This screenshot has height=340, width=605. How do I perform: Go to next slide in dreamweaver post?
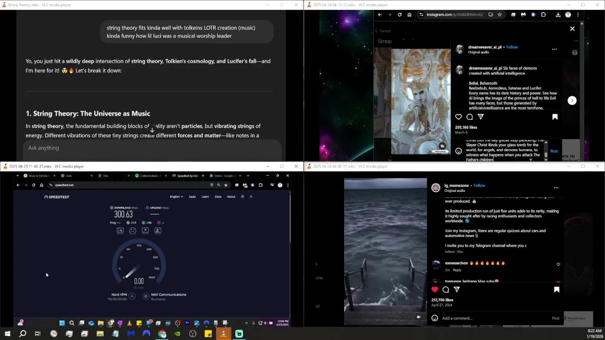point(572,101)
